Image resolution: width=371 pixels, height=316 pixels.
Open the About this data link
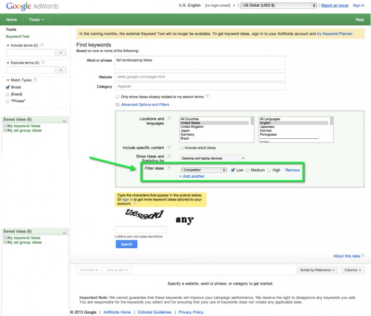pyautogui.click(x=346, y=256)
